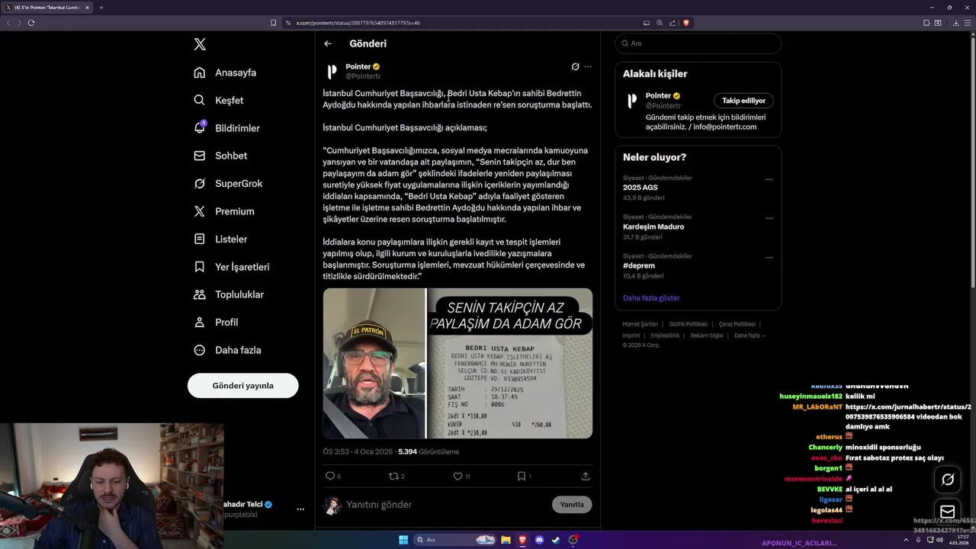Open dots menu for Kardeşim Maduro trend
This screenshot has width=976, height=549.
coord(769,219)
